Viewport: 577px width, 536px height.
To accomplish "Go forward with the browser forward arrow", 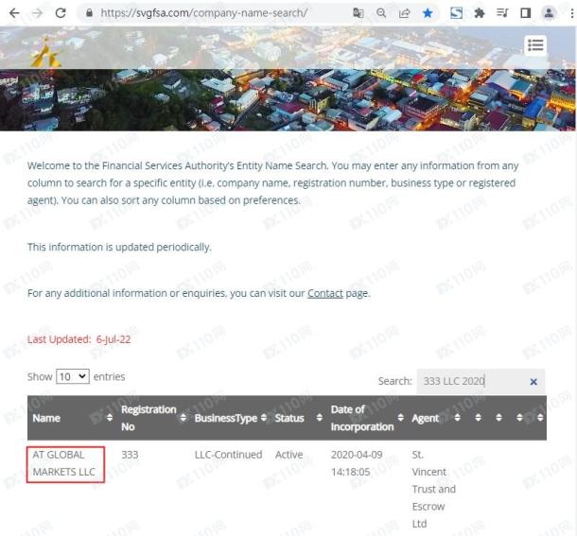I will (x=37, y=13).
